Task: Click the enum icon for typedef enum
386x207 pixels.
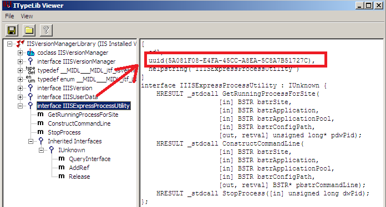Action: 31,79
